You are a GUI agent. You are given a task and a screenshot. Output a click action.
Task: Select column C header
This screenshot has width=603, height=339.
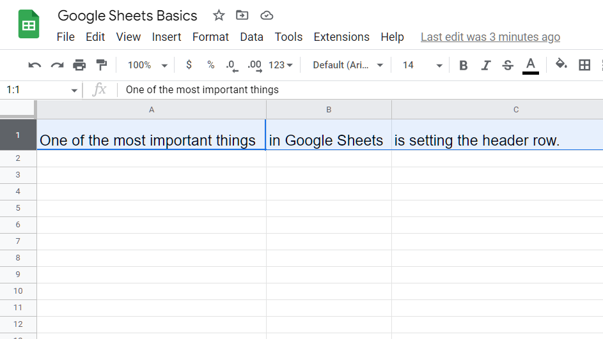[497, 109]
